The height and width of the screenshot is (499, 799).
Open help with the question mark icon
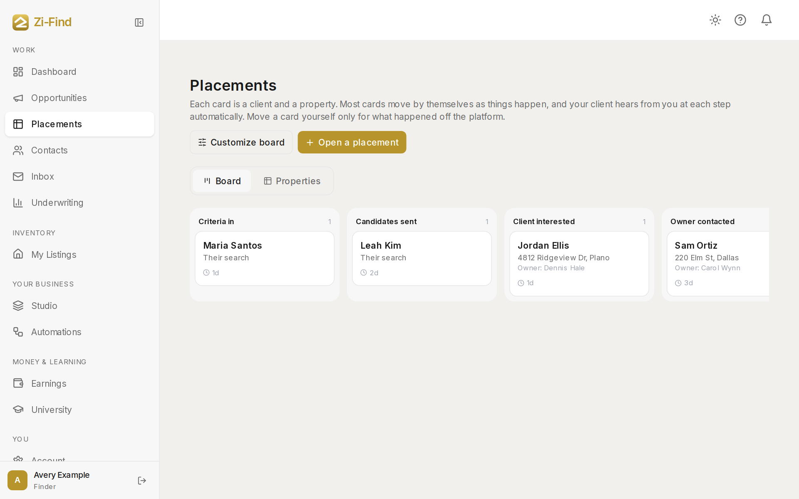(x=740, y=20)
